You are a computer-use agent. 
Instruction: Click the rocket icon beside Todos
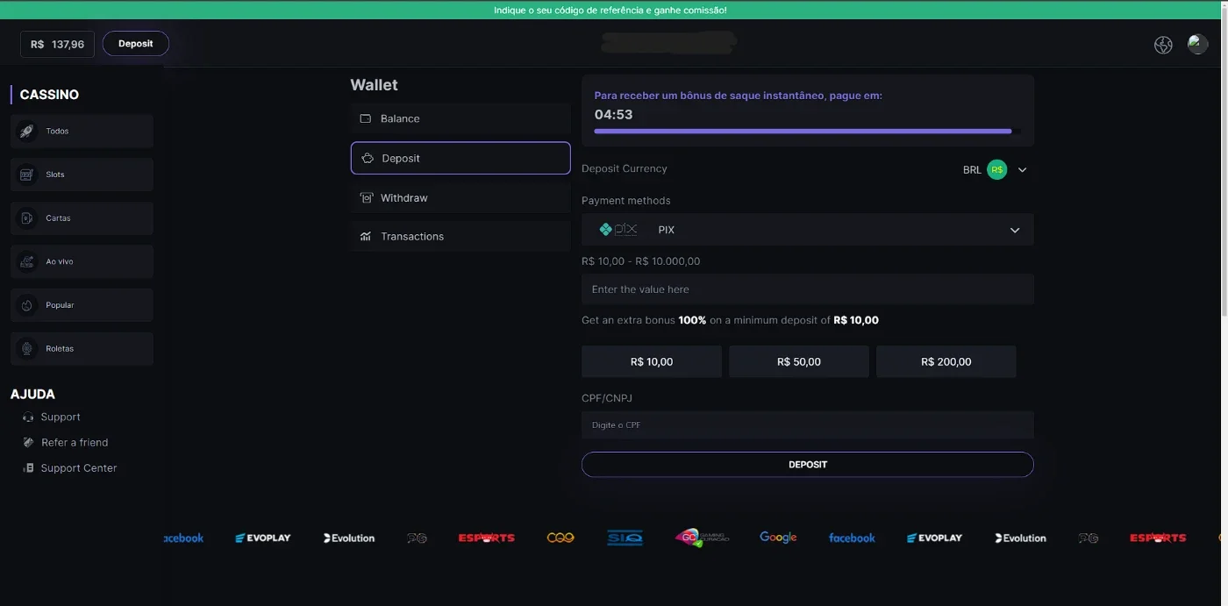click(x=26, y=132)
